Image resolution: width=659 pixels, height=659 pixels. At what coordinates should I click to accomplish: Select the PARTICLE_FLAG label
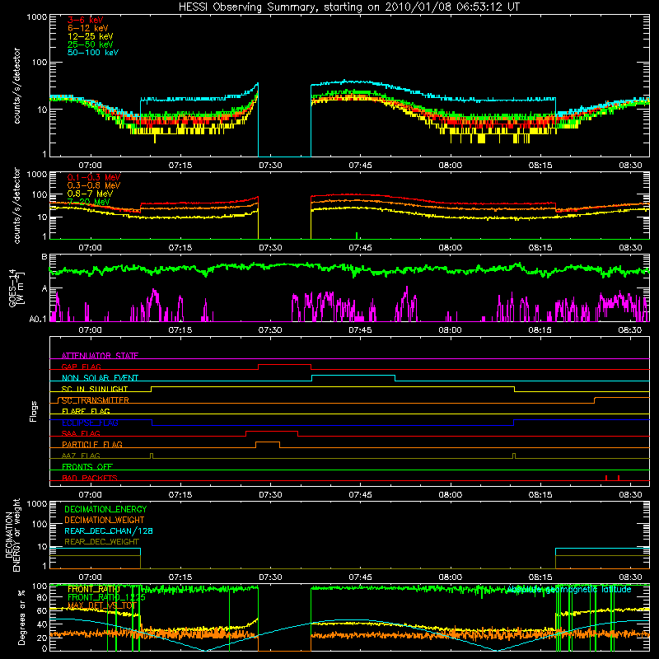click(x=91, y=444)
